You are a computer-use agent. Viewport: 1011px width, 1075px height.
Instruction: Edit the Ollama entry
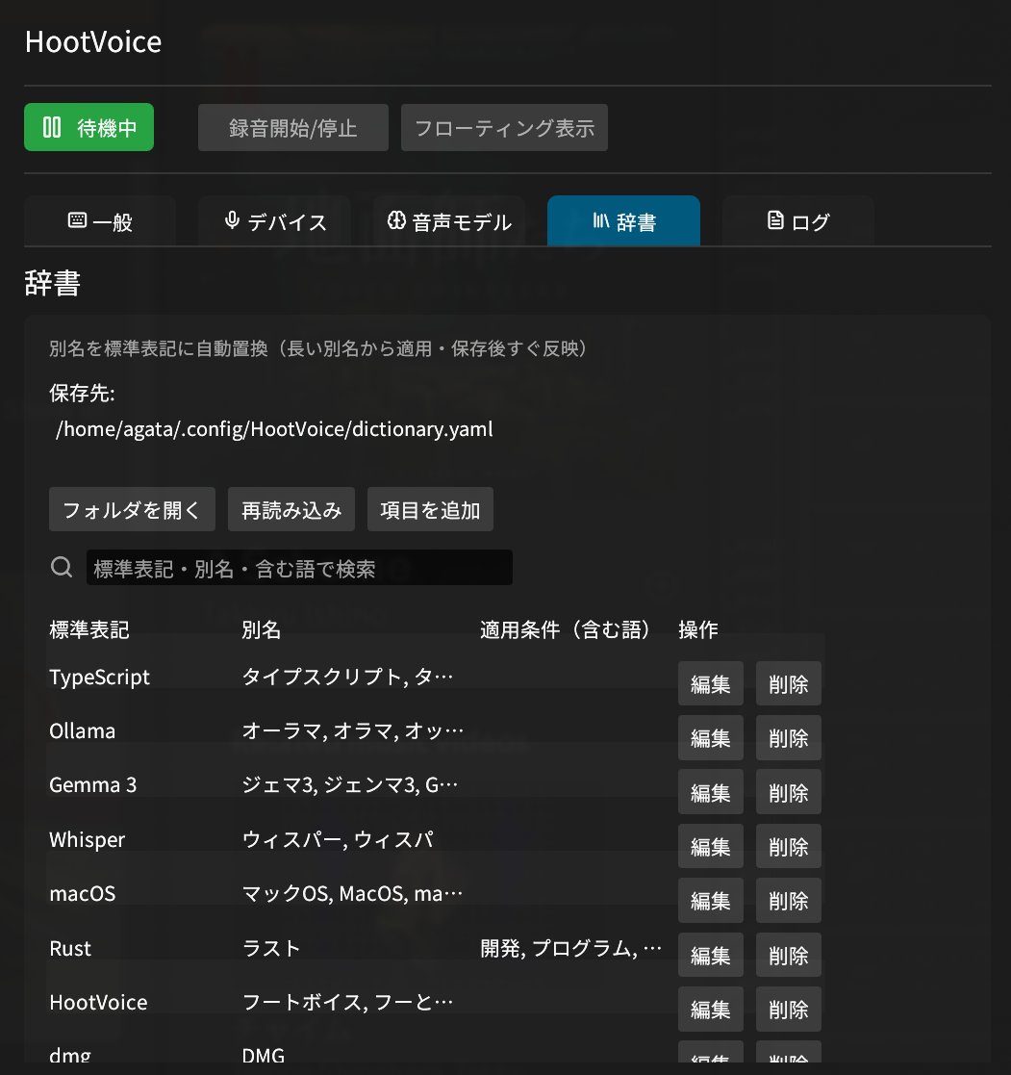click(711, 738)
